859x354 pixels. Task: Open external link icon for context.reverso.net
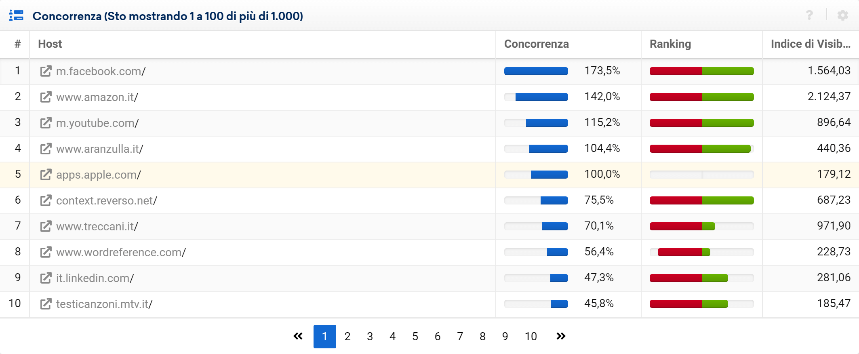(46, 200)
